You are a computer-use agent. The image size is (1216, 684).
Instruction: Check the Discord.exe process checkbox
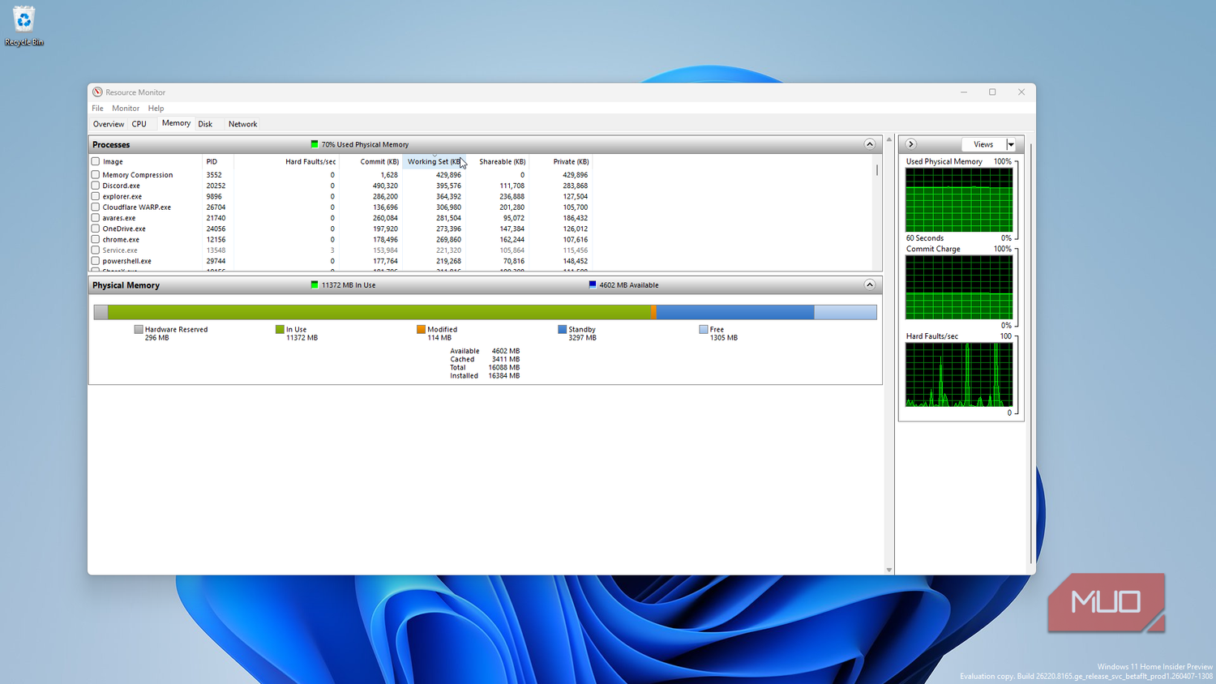96,186
